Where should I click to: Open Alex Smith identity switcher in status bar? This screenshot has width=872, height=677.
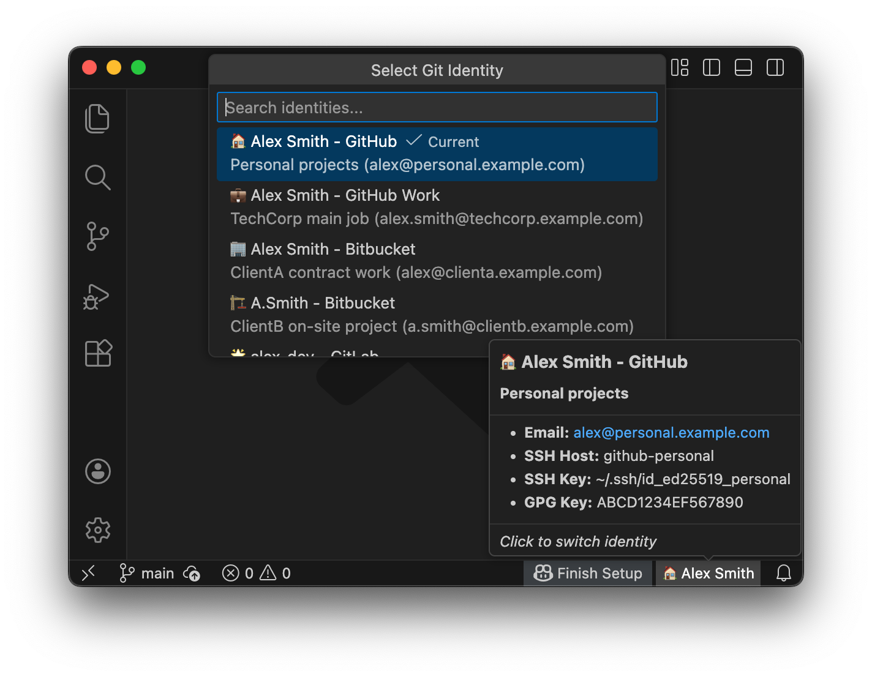(709, 574)
